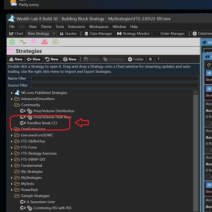
Task: Select the books library tab icon
Action: tap(55, 42)
